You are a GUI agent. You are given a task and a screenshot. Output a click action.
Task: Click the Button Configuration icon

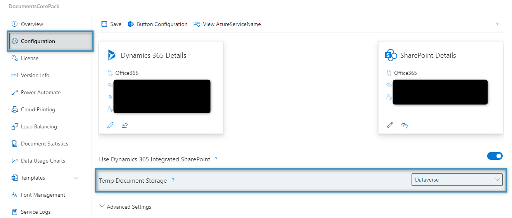pyautogui.click(x=131, y=24)
